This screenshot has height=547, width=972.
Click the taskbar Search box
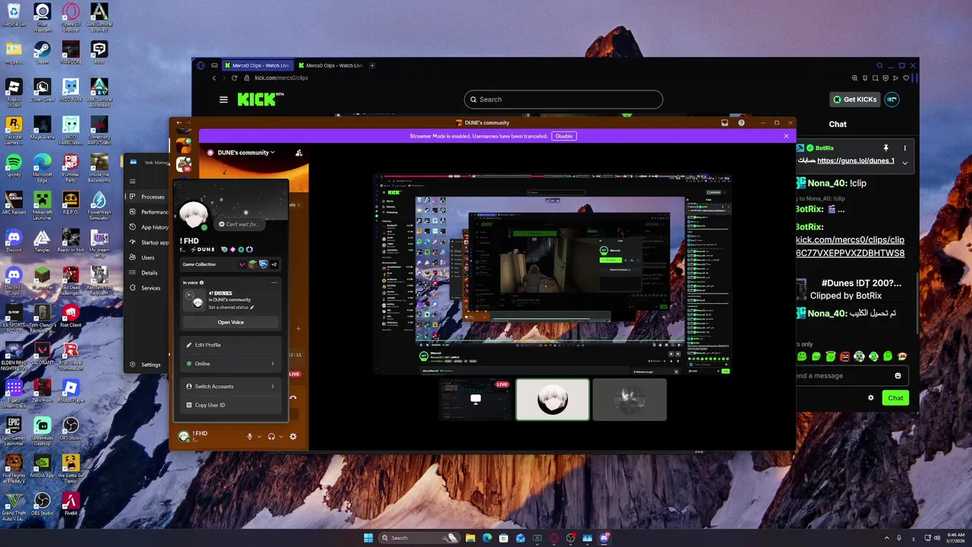pyautogui.click(x=420, y=538)
